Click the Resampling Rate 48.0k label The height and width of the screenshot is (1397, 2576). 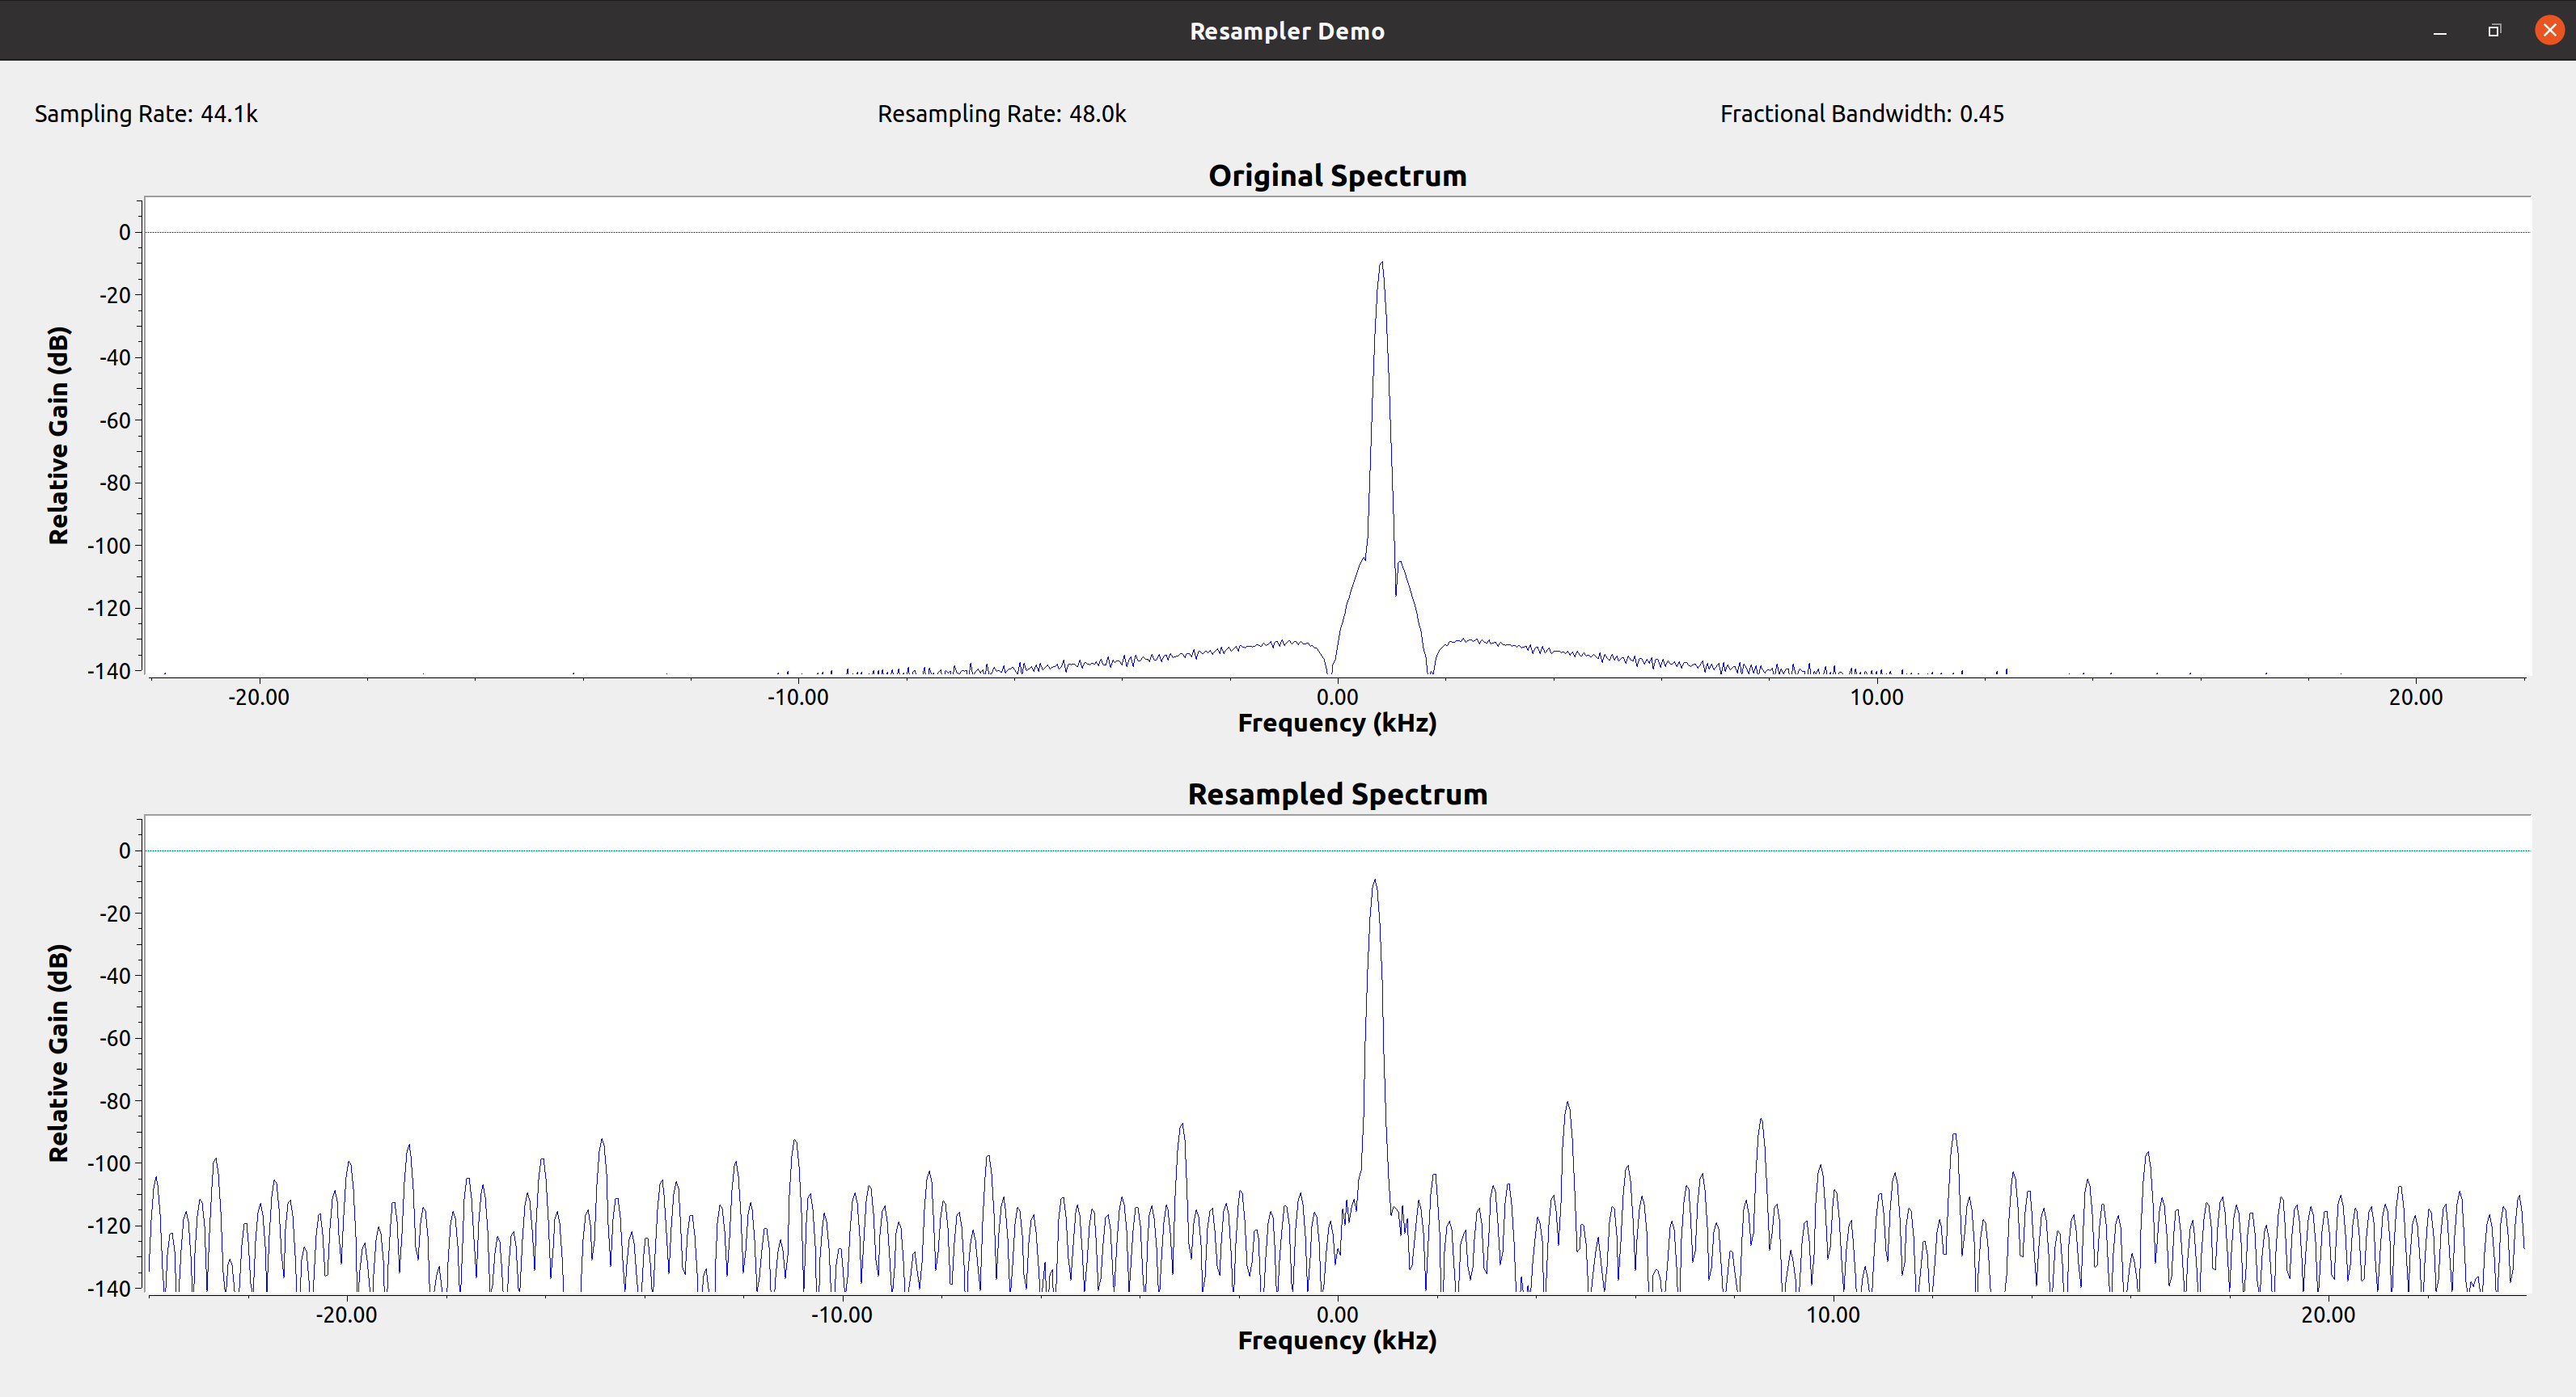tap(1001, 114)
